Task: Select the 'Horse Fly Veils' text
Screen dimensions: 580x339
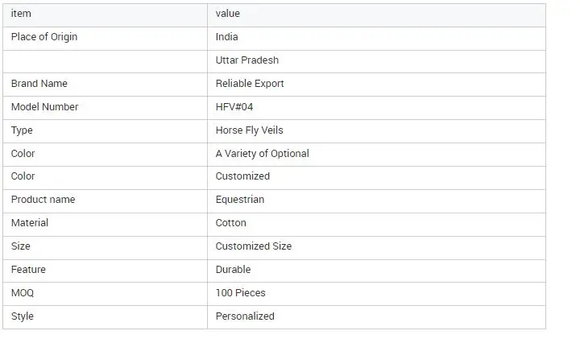Action: [x=250, y=130]
